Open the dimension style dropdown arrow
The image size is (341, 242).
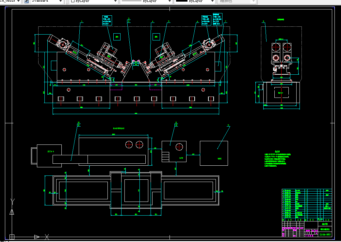point(18,1)
